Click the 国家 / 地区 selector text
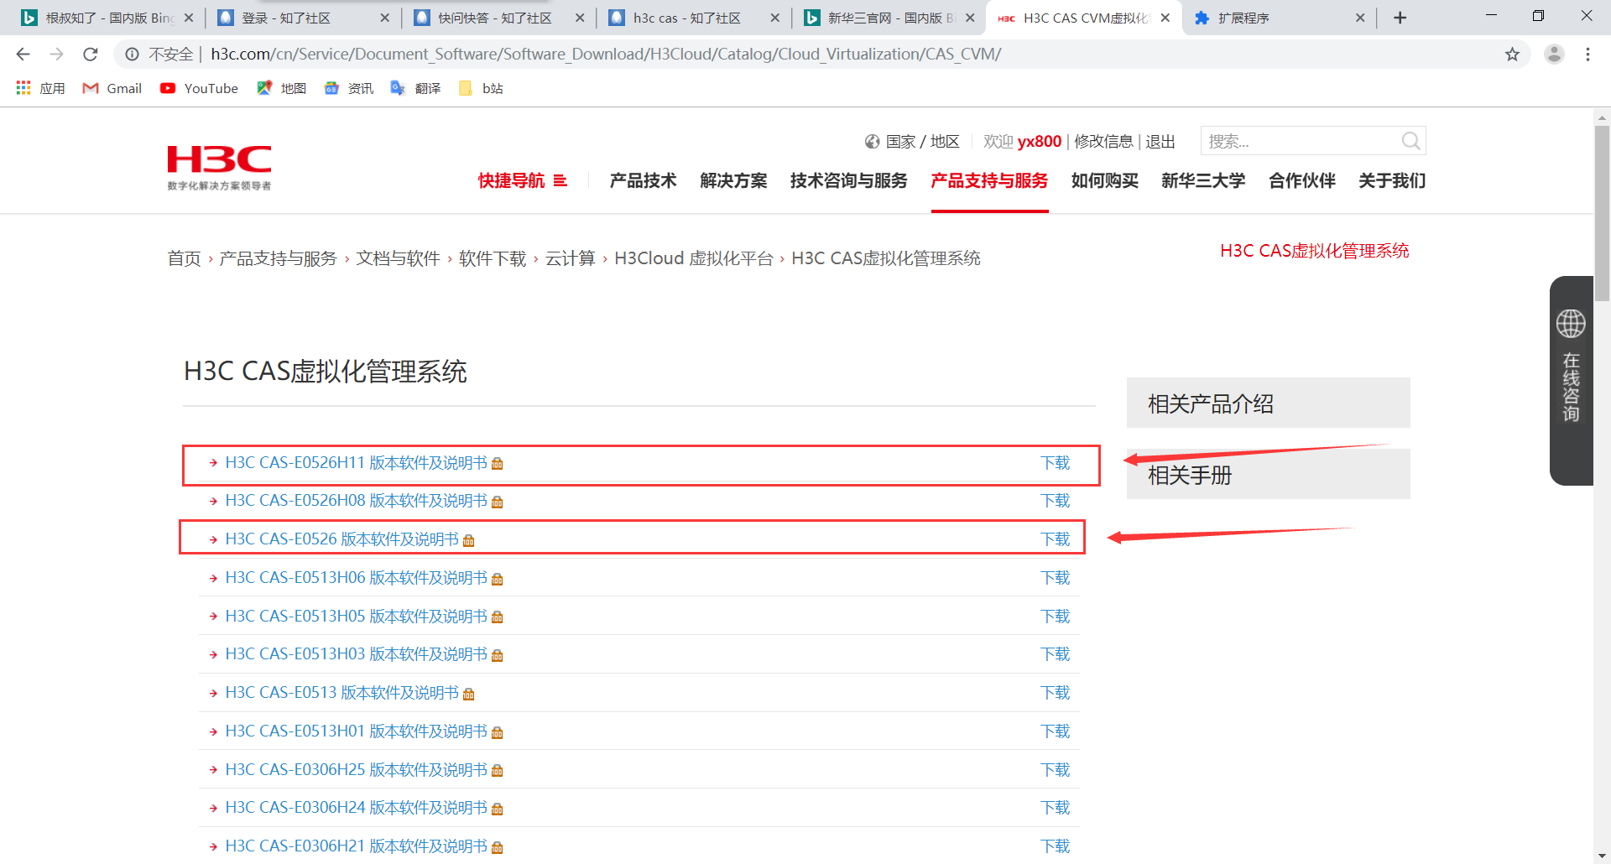 922,142
